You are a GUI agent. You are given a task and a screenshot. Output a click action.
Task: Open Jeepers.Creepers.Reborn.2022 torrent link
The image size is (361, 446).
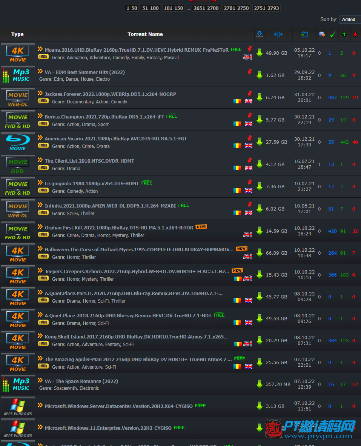[x=137, y=271]
